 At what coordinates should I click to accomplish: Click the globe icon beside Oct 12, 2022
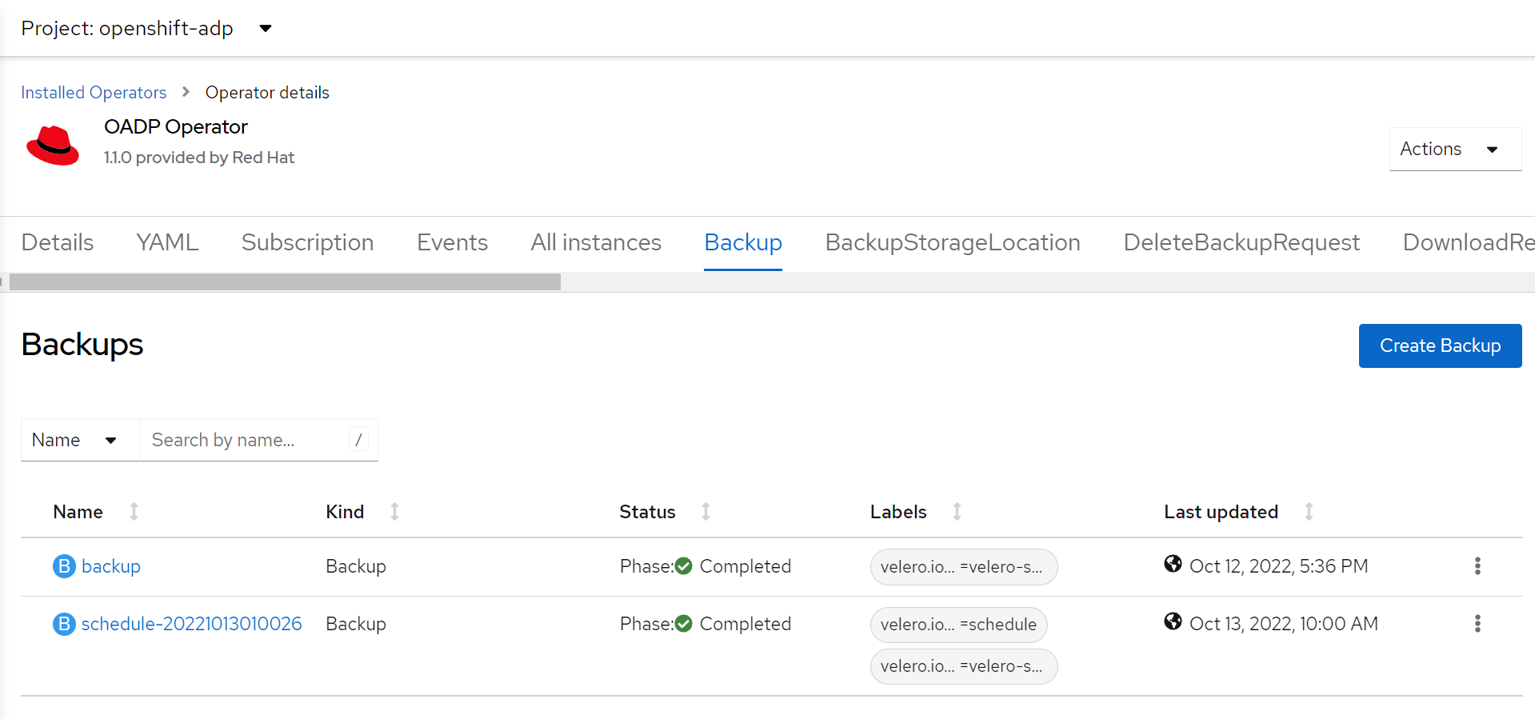click(1173, 564)
